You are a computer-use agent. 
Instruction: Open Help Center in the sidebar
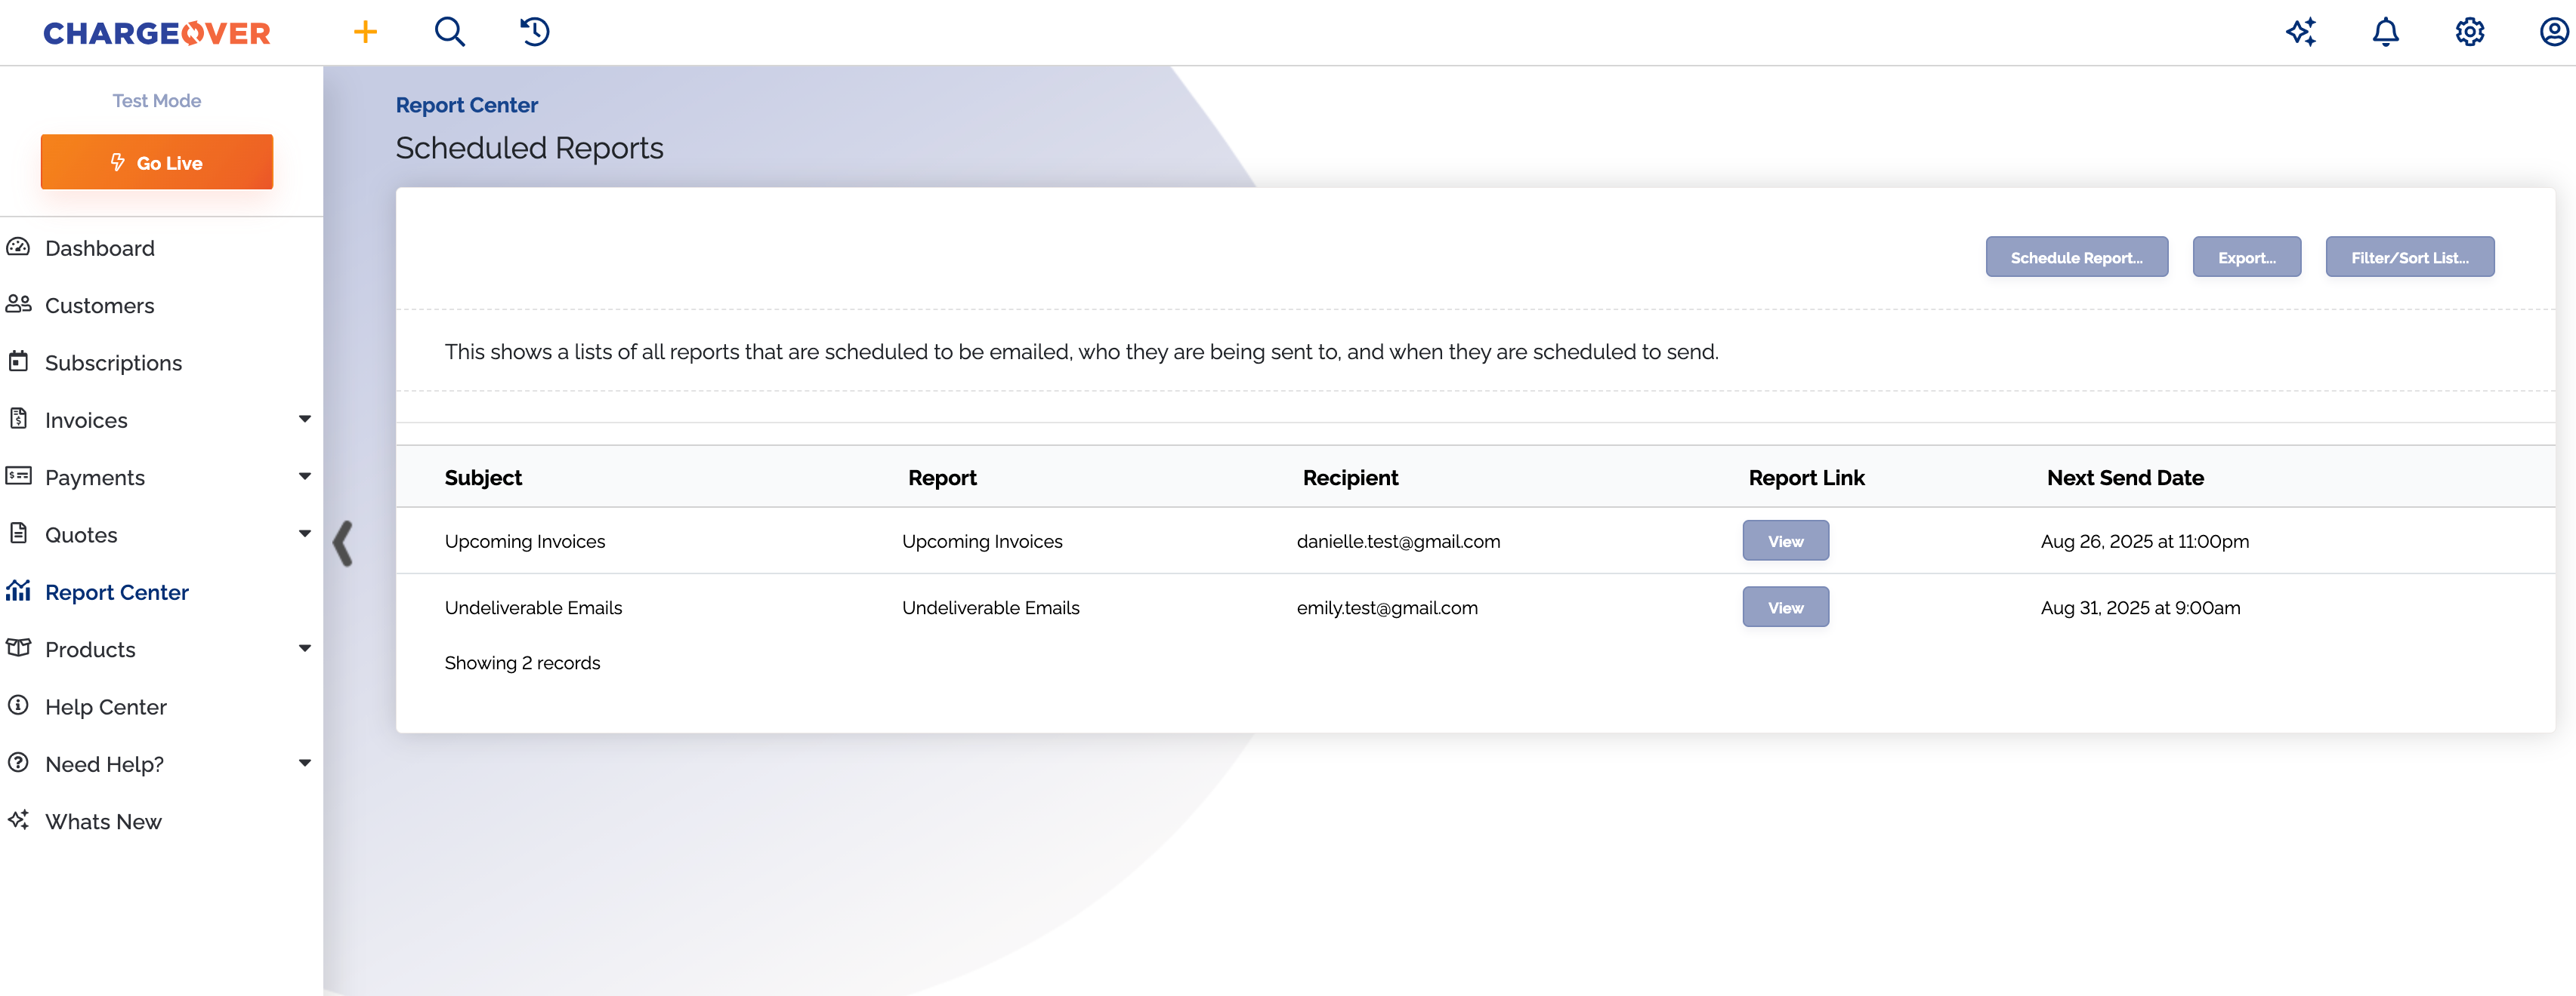106,707
